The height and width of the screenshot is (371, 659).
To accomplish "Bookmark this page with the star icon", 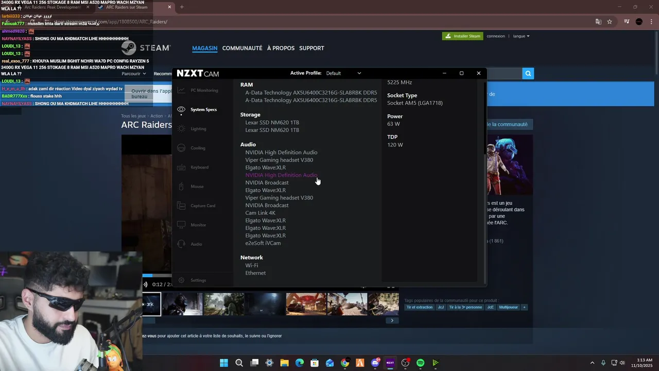I will (610, 22).
